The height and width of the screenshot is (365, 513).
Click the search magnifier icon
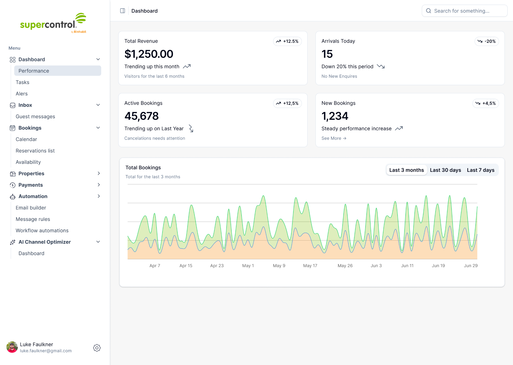click(429, 11)
